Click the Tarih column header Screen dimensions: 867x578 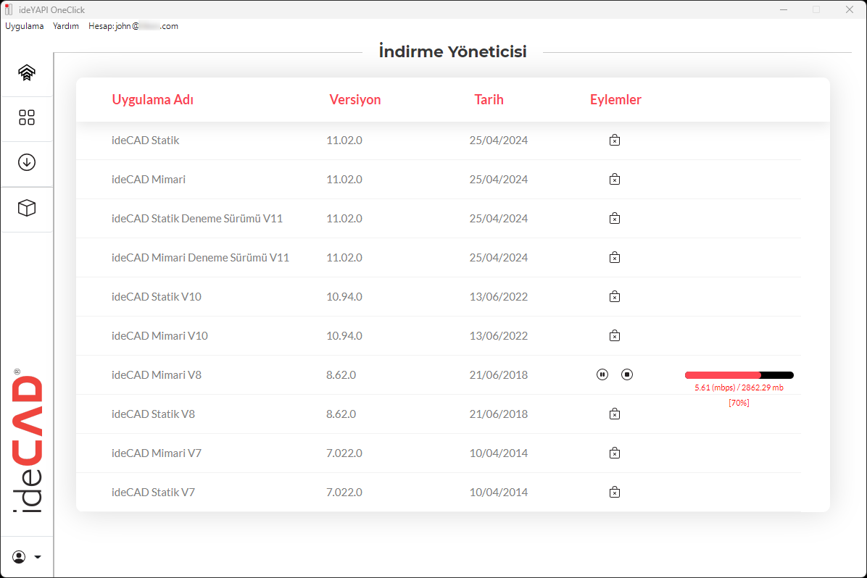489,100
